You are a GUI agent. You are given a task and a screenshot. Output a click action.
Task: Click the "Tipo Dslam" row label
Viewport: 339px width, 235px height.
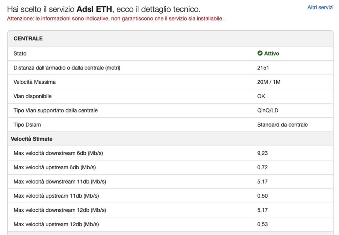[x=27, y=125]
